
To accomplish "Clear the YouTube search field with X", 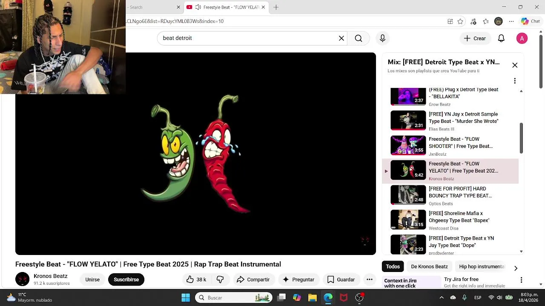I will pyautogui.click(x=341, y=38).
